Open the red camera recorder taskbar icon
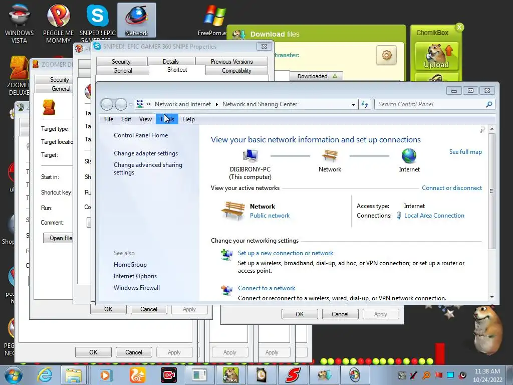Viewport: 513px width, 385px height. (x=169, y=375)
